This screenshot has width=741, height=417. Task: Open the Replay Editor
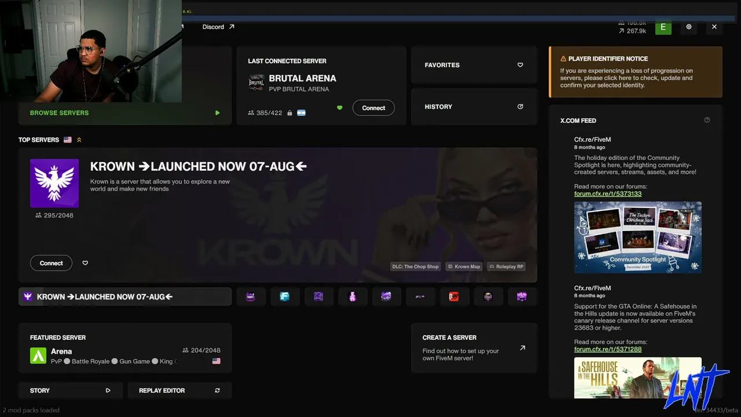tap(179, 390)
